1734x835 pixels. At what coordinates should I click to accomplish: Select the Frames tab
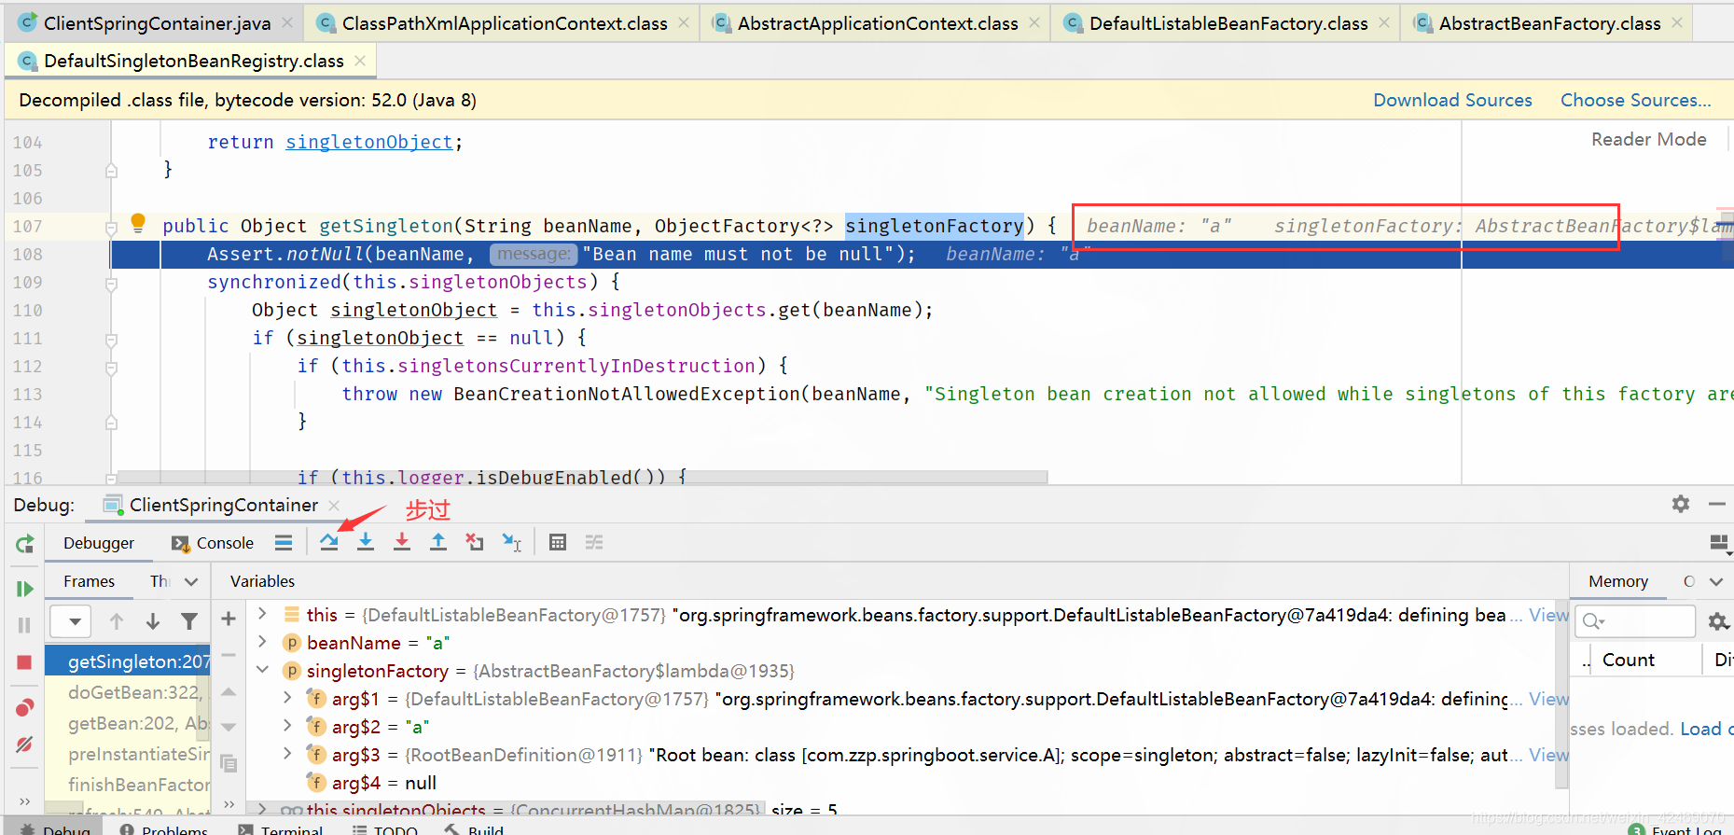[x=90, y=581]
